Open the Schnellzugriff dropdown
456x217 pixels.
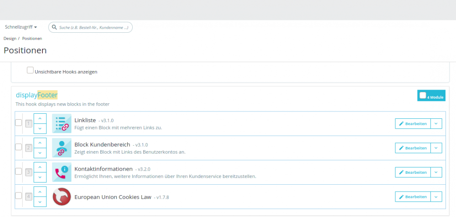pos(21,27)
